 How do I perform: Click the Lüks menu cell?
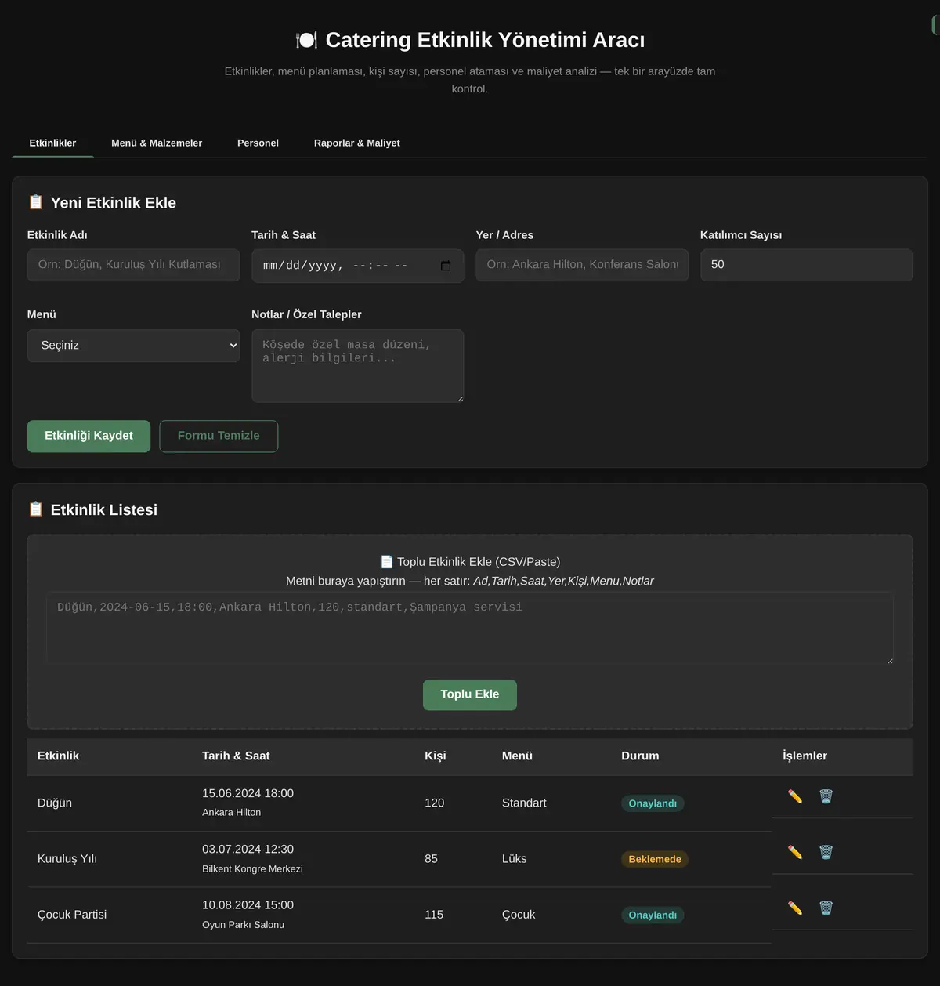[x=515, y=859]
